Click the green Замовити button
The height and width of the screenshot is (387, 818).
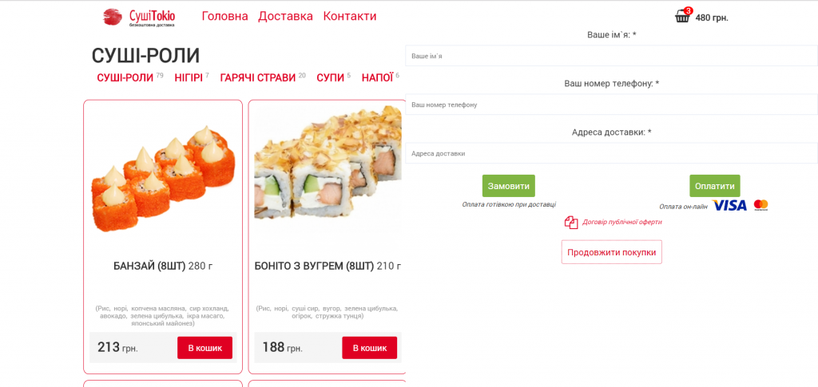coord(509,186)
